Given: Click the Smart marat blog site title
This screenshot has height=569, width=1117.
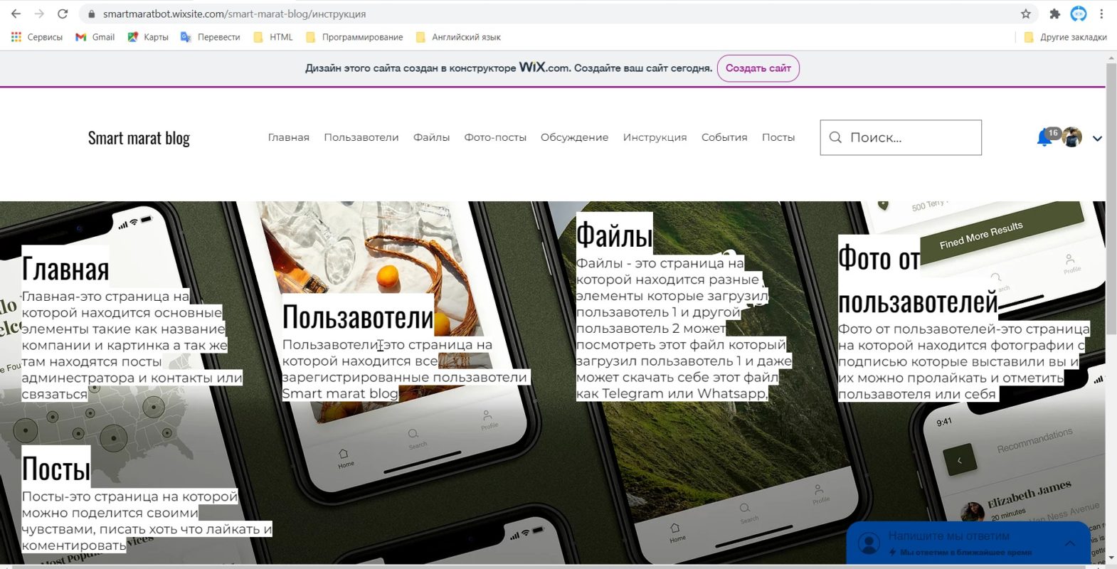Looking at the screenshot, I should [x=139, y=138].
